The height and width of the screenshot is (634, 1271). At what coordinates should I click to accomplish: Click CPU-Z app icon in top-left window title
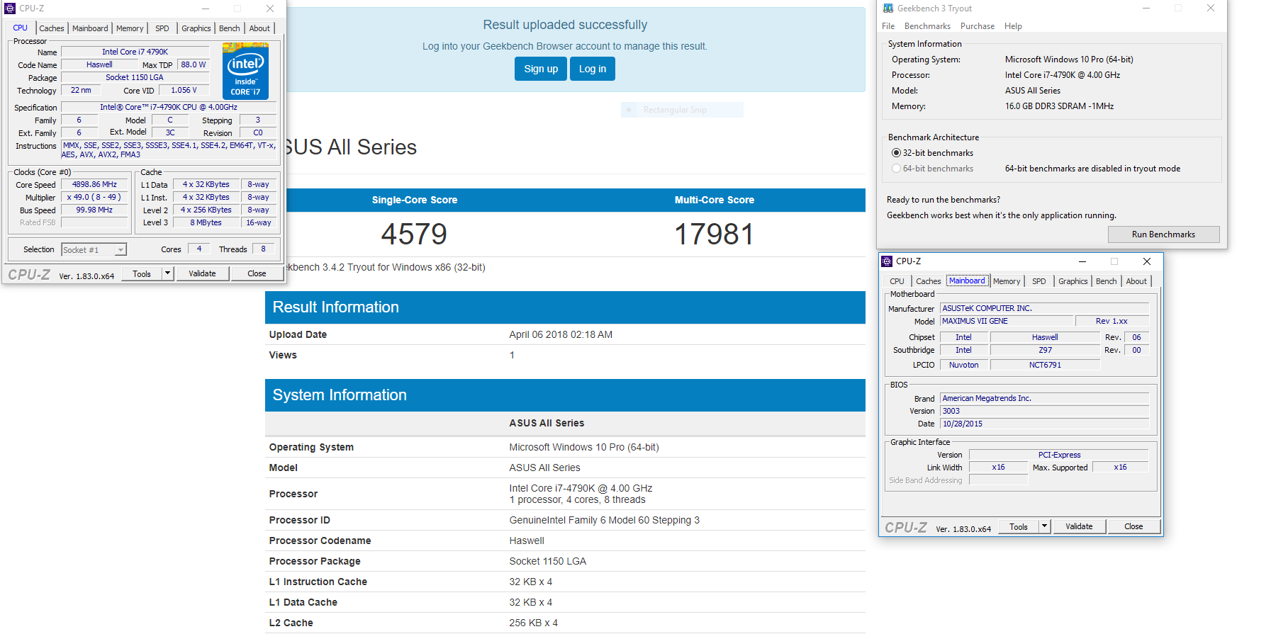pyautogui.click(x=10, y=9)
